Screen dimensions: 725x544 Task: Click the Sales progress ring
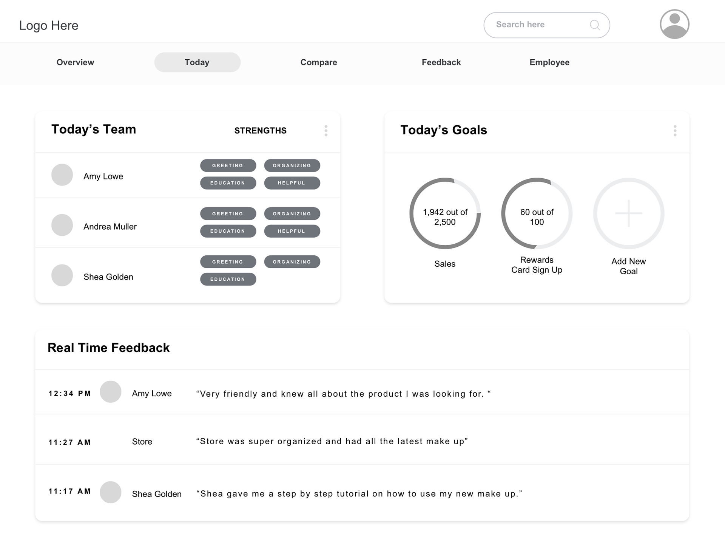(445, 213)
